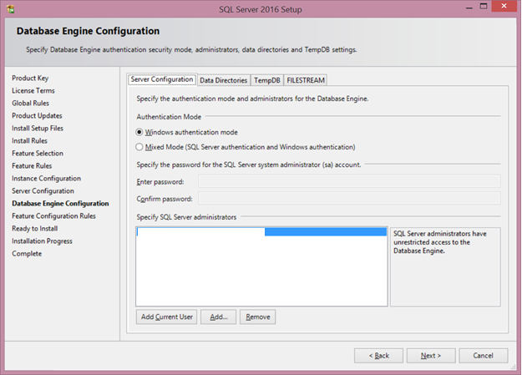Proceed with the Next > button
Image resolution: width=522 pixels, height=375 pixels.
pyautogui.click(x=431, y=356)
